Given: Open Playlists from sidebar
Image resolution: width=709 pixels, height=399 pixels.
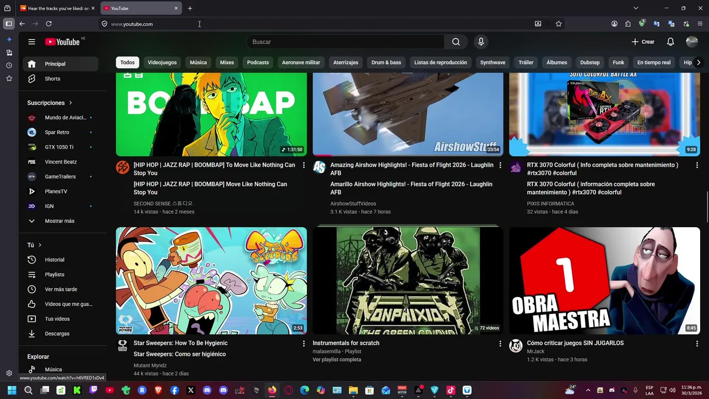Looking at the screenshot, I should click(x=60, y=274).
